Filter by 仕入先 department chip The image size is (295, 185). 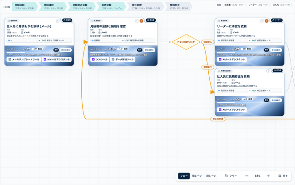[281, 5]
